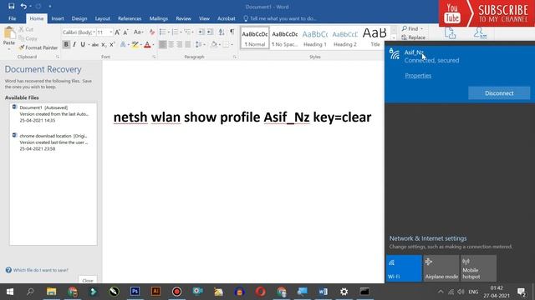This screenshot has width=535, height=300.
Task: Close the Document Recovery pane button
Action: [88, 281]
